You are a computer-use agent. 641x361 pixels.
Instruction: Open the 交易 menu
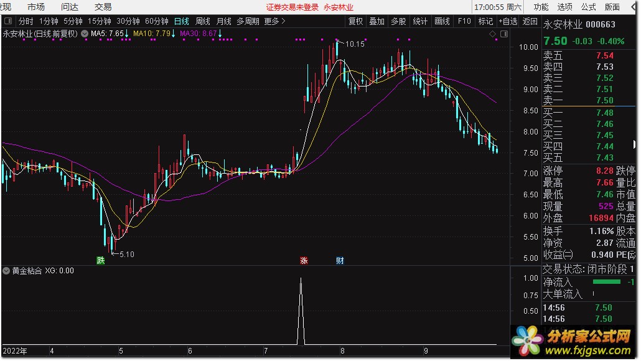[x=103, y=7]
